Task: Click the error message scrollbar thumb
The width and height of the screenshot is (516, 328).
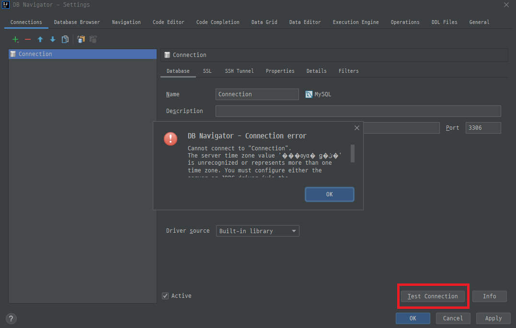Action: point(353,153)
